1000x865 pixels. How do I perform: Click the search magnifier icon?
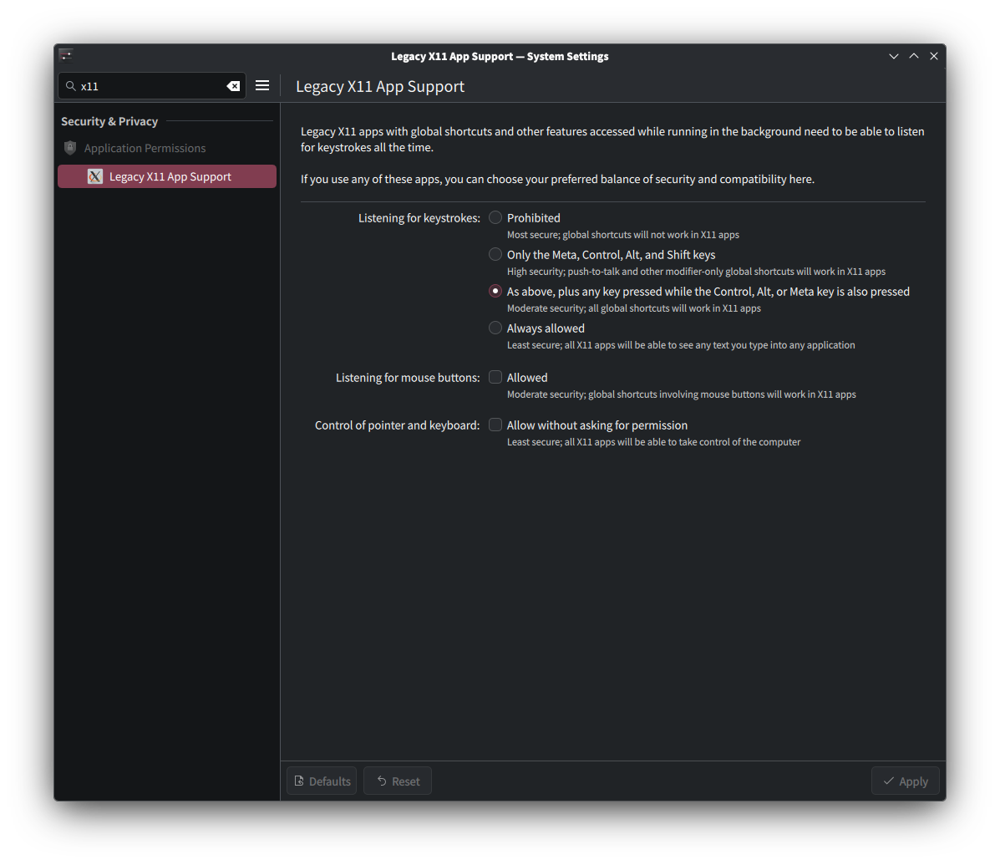coord(71,86)
